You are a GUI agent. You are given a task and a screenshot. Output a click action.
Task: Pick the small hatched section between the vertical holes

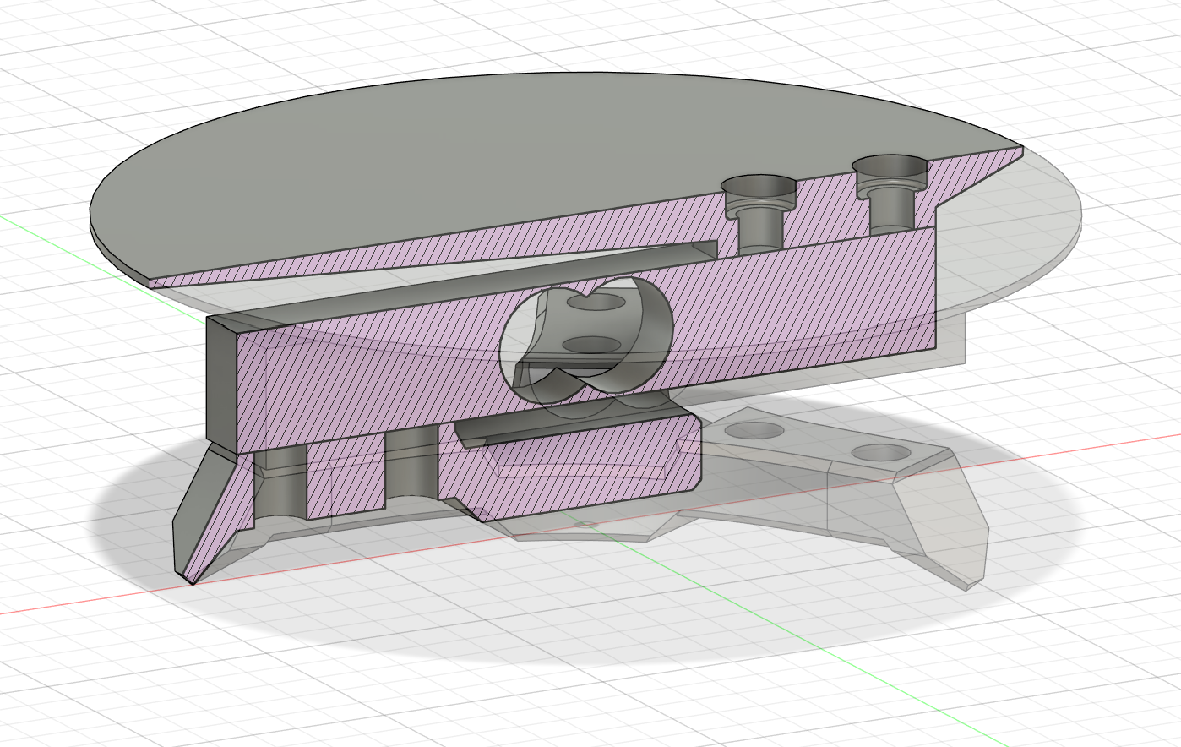pos(345,475)
